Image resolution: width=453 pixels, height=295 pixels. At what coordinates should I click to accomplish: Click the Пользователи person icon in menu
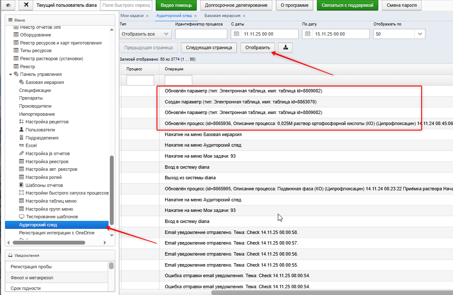pos(21,130)
